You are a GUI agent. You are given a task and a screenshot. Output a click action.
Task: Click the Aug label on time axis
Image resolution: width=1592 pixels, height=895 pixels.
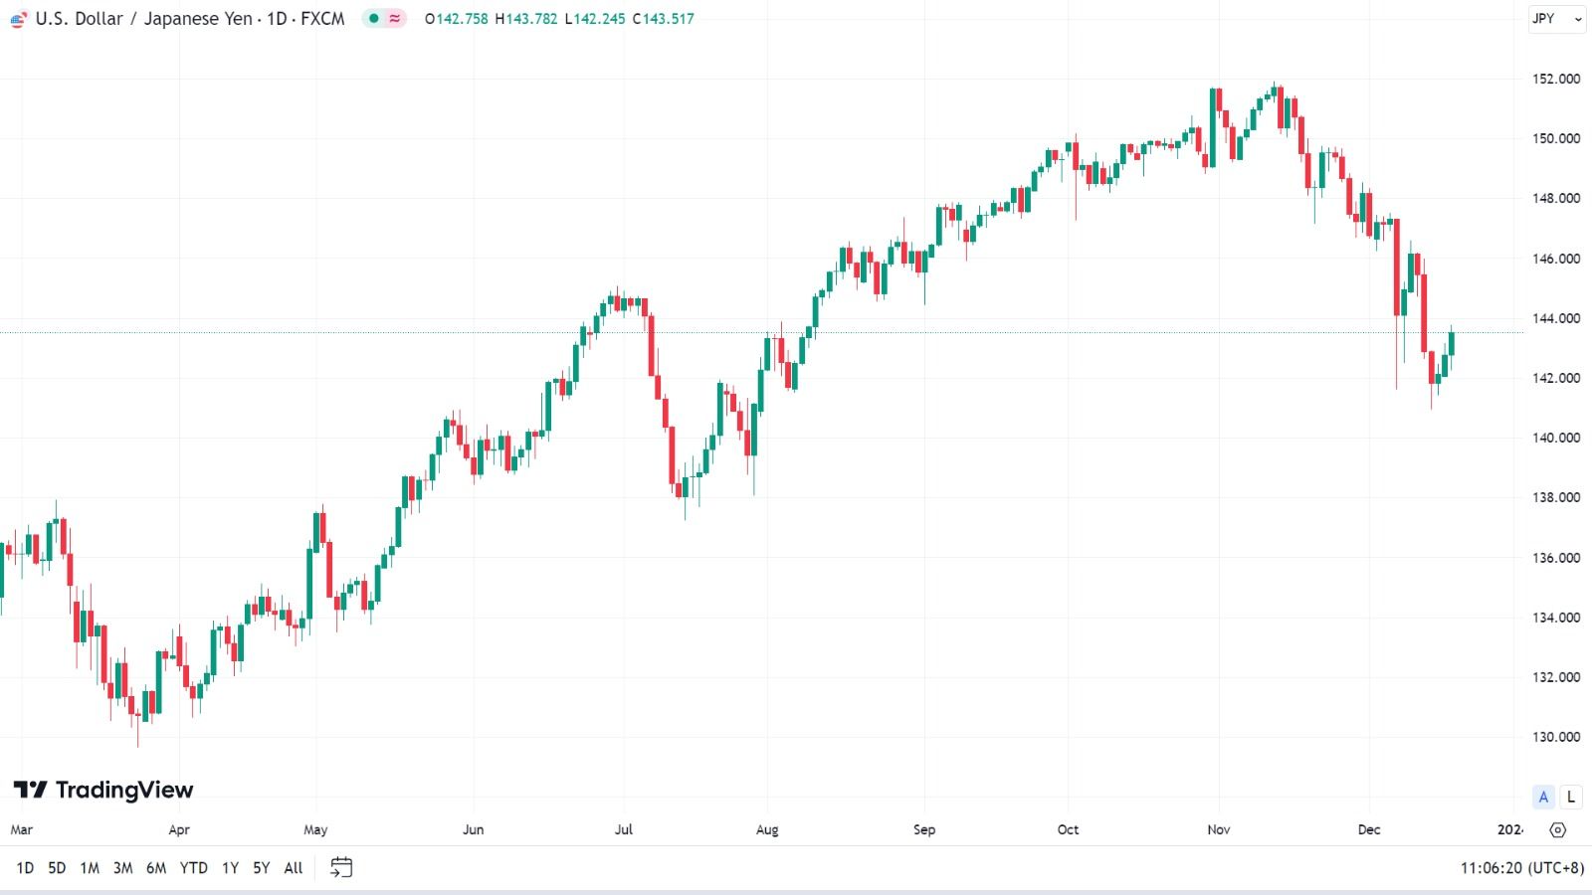coord(767,829)
